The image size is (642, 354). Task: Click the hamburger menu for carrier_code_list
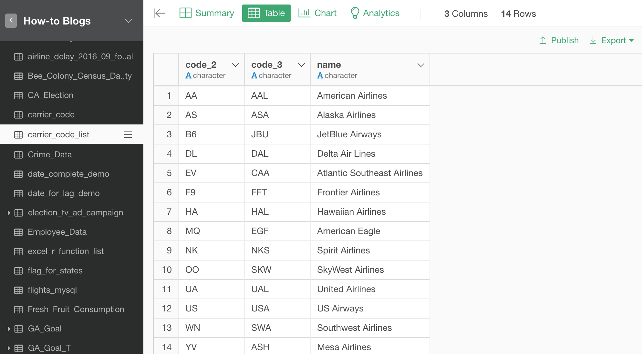point(128,134)
